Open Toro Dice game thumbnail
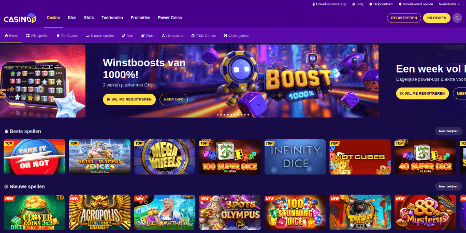Screen dimensions: 466x233 click(360, 212)
